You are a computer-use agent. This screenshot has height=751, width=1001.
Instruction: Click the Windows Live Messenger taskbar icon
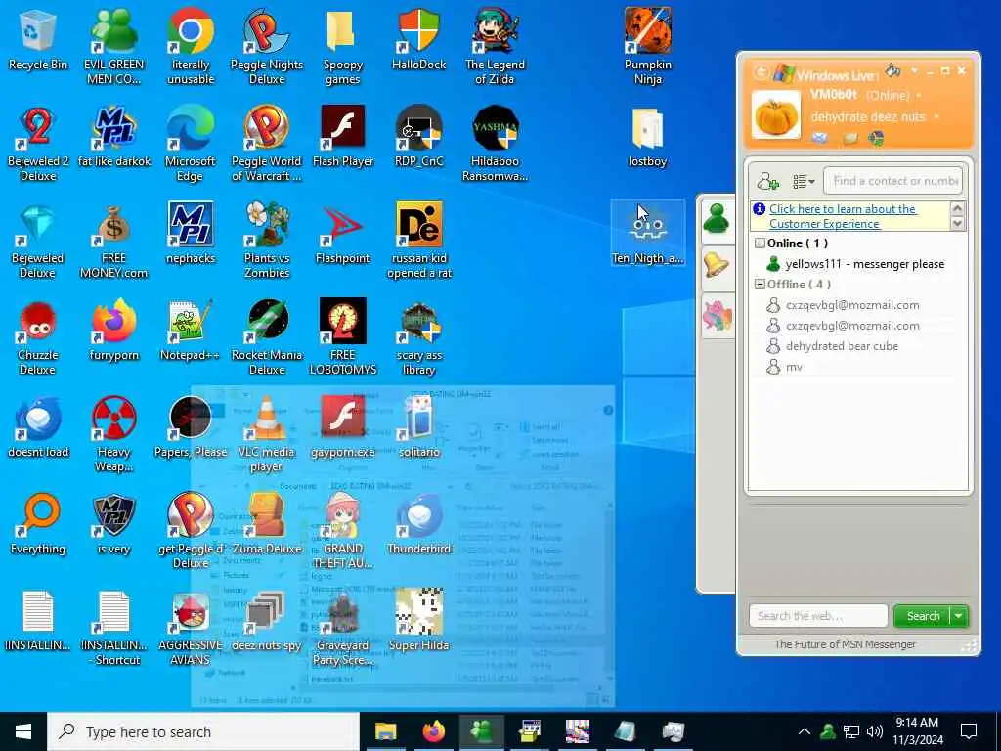tap(481, 731)
